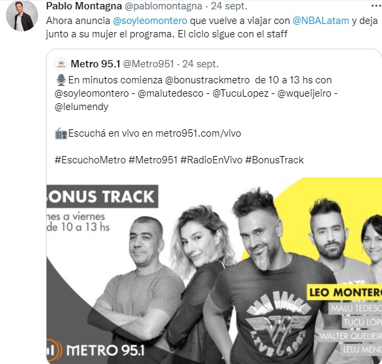Open the @soyleomontero mention link
This screenshot has width=382, height=364.
coord(150,21)
